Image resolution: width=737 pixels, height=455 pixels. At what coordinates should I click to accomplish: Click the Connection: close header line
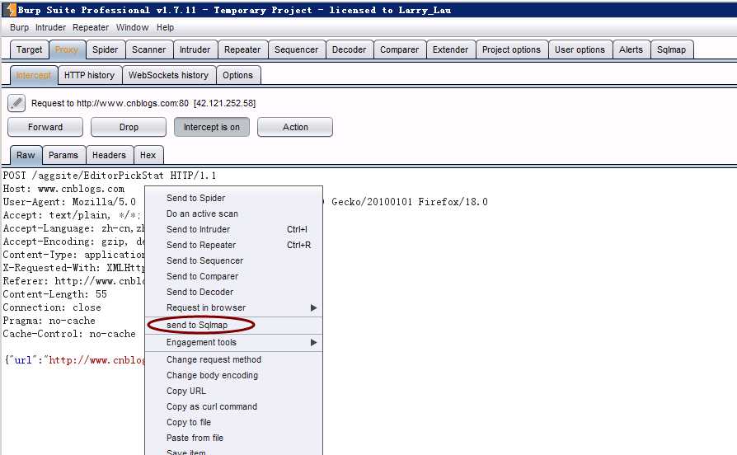click(52, 307)
